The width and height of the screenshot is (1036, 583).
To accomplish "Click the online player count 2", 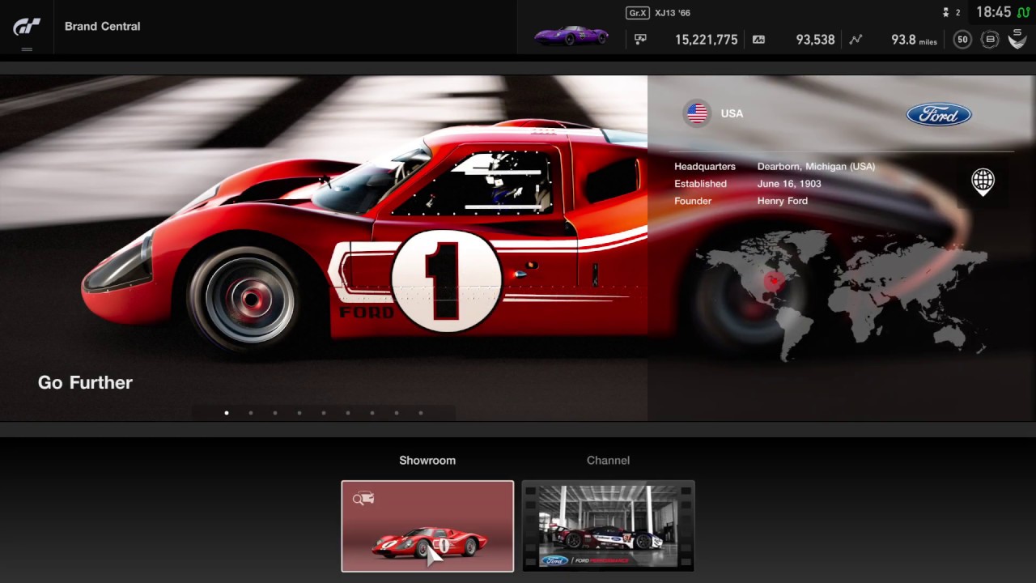I will coord(958,13).
